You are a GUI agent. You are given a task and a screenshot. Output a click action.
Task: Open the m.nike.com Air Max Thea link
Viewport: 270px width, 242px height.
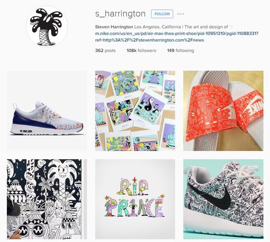177,37
